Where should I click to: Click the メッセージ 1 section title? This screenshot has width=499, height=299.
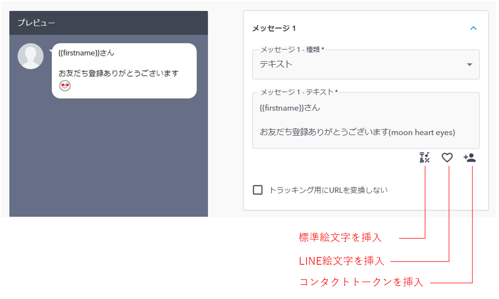tap(274, 28)
